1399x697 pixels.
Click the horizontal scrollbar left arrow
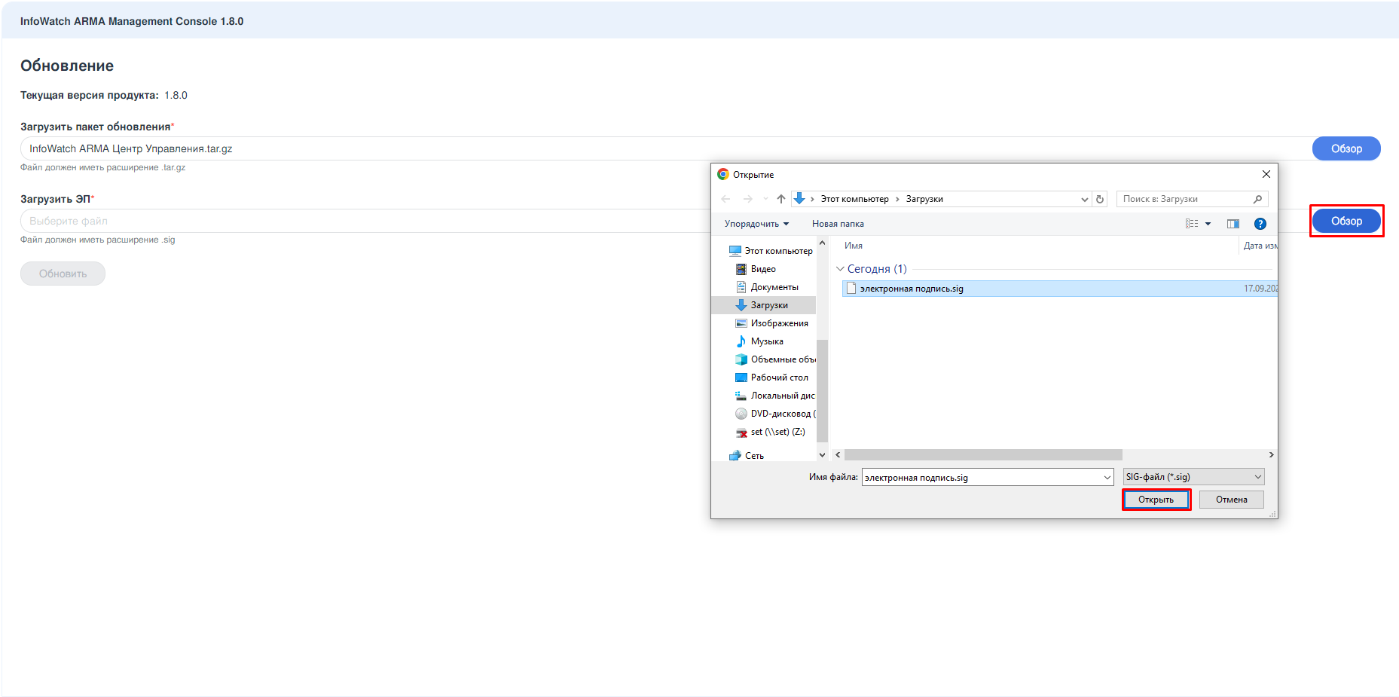click(838, 455)
